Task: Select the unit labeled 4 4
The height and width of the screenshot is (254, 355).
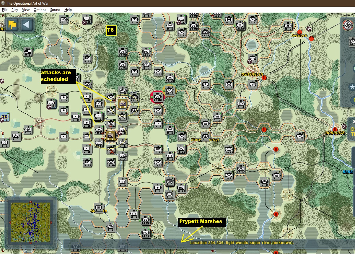Action: [241, 104]
